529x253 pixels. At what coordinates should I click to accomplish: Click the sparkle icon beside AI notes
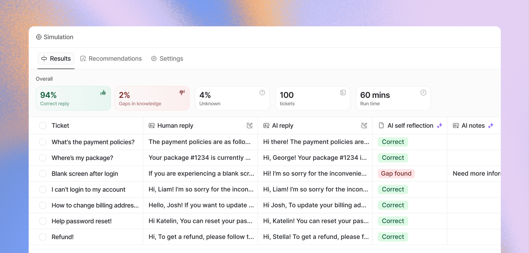(491, 126)
